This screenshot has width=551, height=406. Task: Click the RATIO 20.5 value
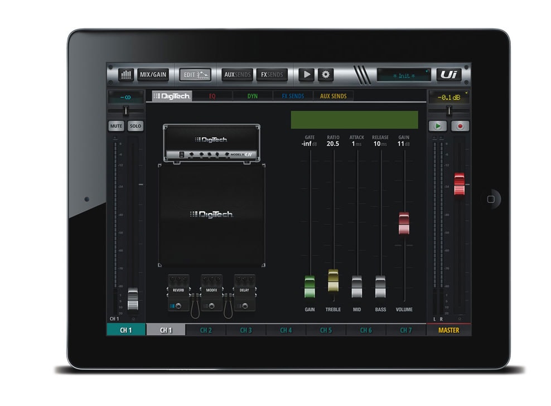coord(333,144)
